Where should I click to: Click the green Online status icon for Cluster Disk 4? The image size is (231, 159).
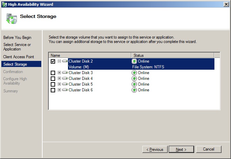tap(134, 78)
